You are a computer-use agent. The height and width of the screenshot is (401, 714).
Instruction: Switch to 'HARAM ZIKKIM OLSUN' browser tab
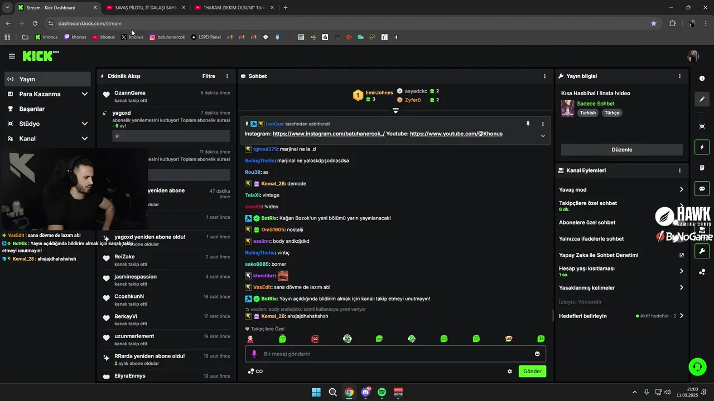click(233, 8)
